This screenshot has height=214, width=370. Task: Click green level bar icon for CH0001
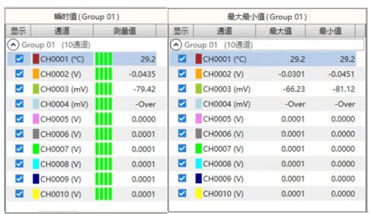(x=103, y=59)
